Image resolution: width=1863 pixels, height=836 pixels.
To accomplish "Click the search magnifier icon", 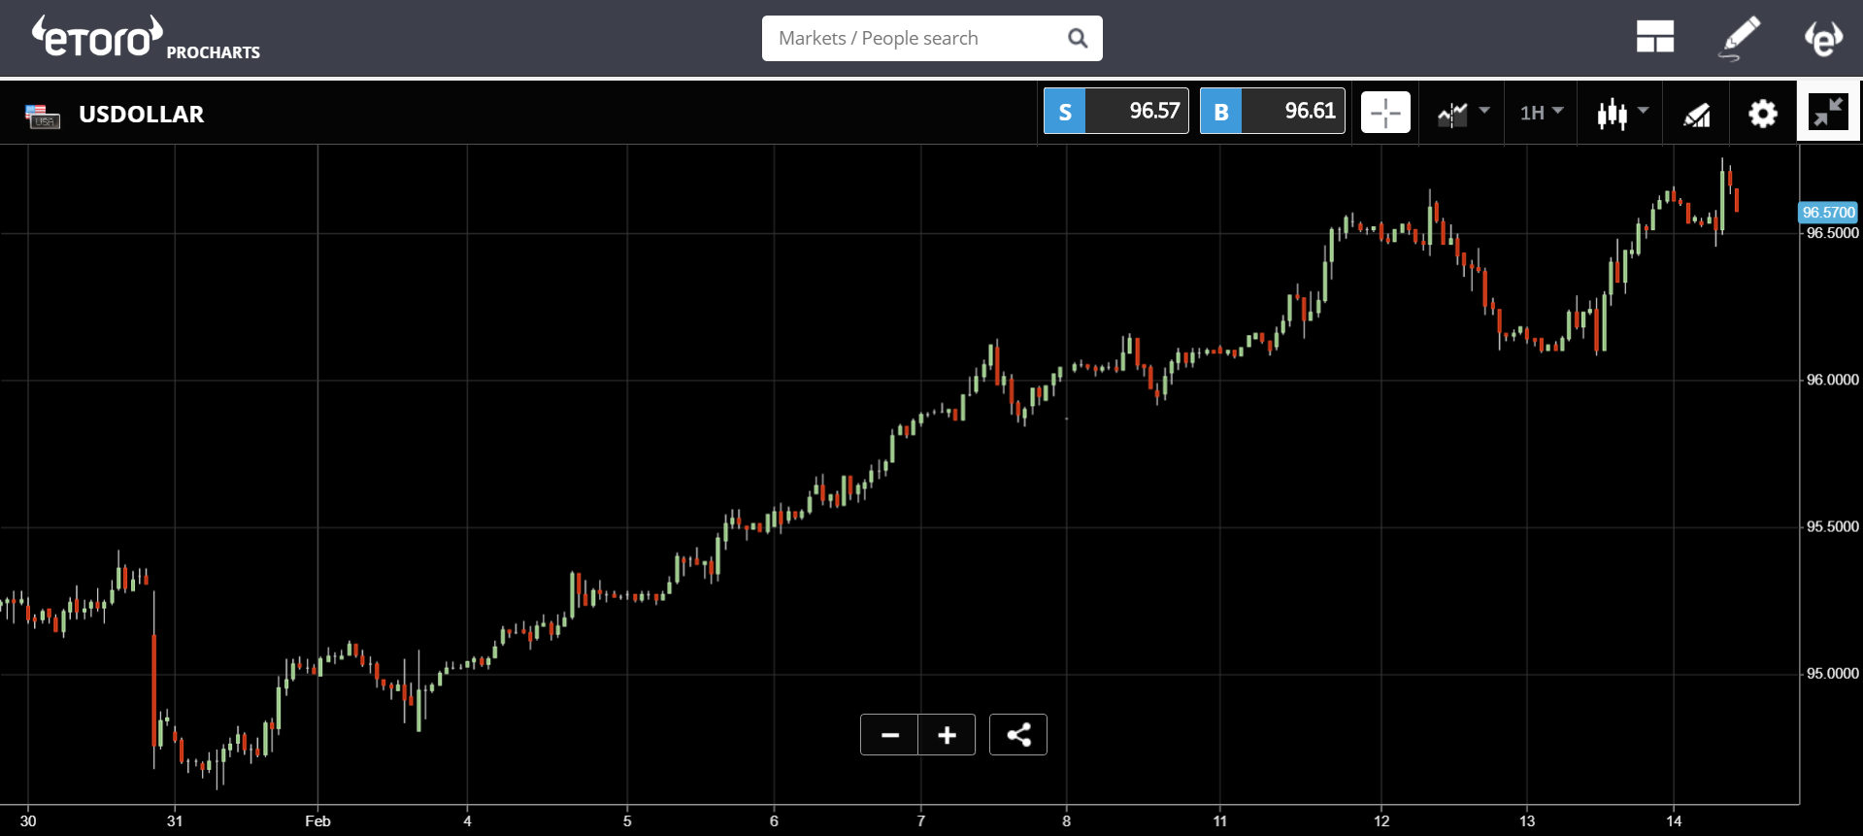I will click(1078, 38).
